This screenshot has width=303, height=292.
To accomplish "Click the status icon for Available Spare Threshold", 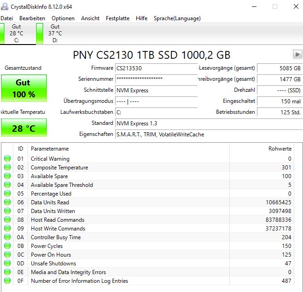I will [7, 185].
